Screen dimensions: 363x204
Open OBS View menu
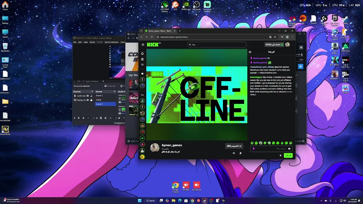pyautogui.click(x=86, y=42)
